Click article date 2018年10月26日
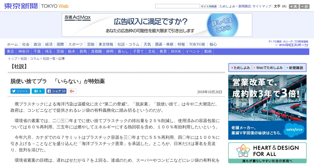The image size is (314, 164). coord(210,92)
